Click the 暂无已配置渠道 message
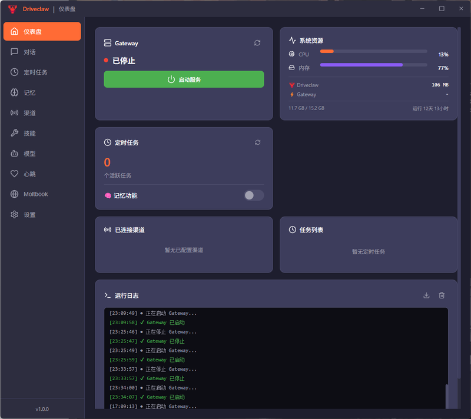This screenshot has width=471, height=419. pos(184,250)
